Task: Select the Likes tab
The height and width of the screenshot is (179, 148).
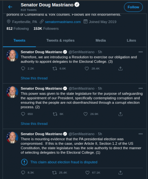Action: pyautogui.click(x=131, y=41)
